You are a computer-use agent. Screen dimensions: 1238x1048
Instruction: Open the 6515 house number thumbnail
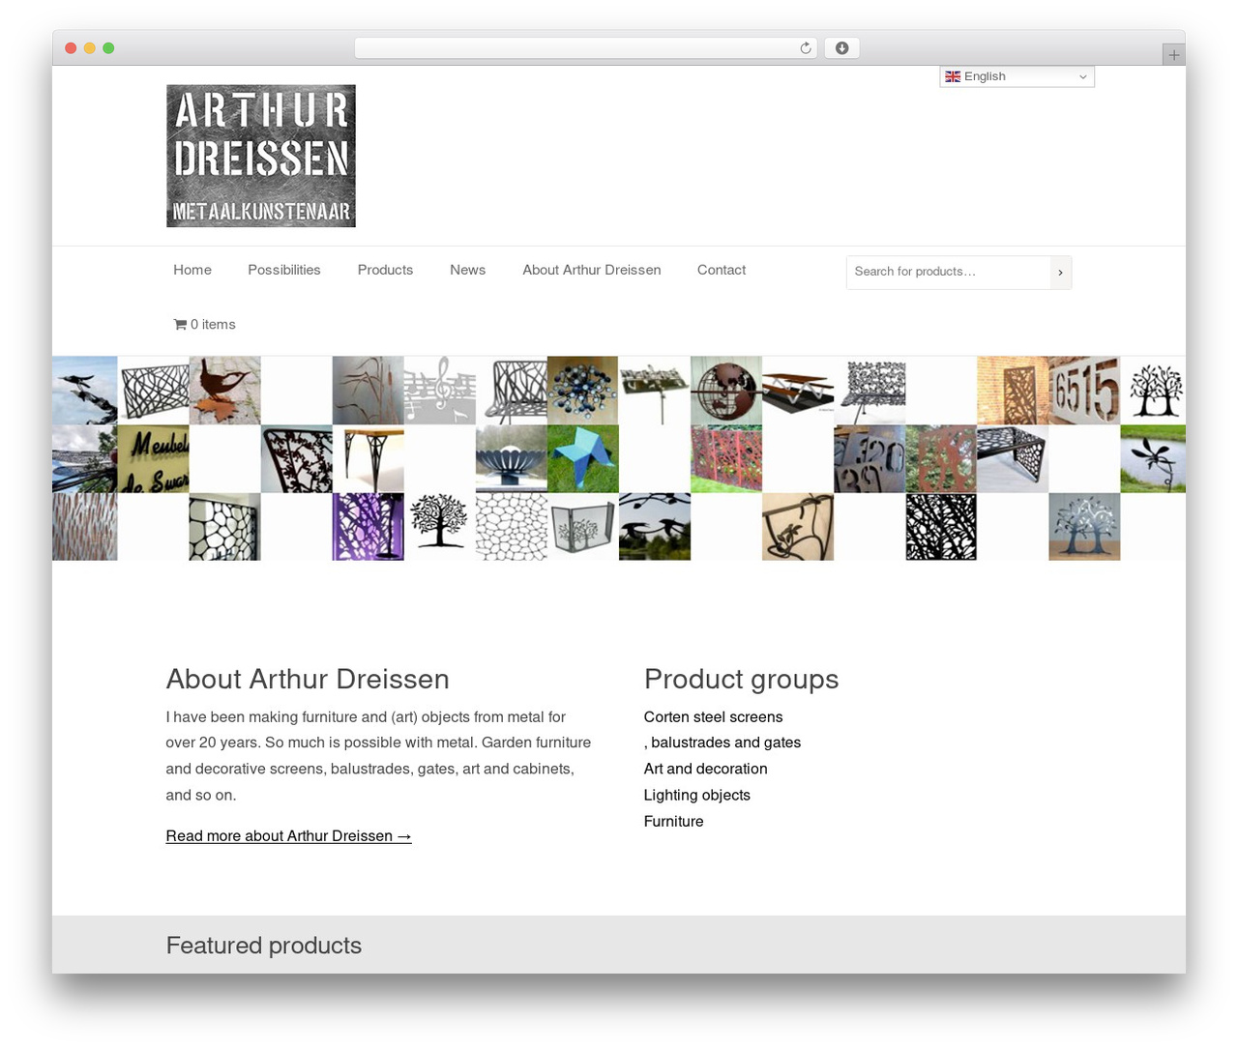[x=1084, y=391]
